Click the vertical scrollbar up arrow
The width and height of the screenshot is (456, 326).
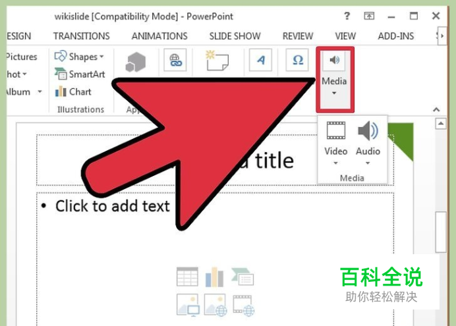[441, 124]
